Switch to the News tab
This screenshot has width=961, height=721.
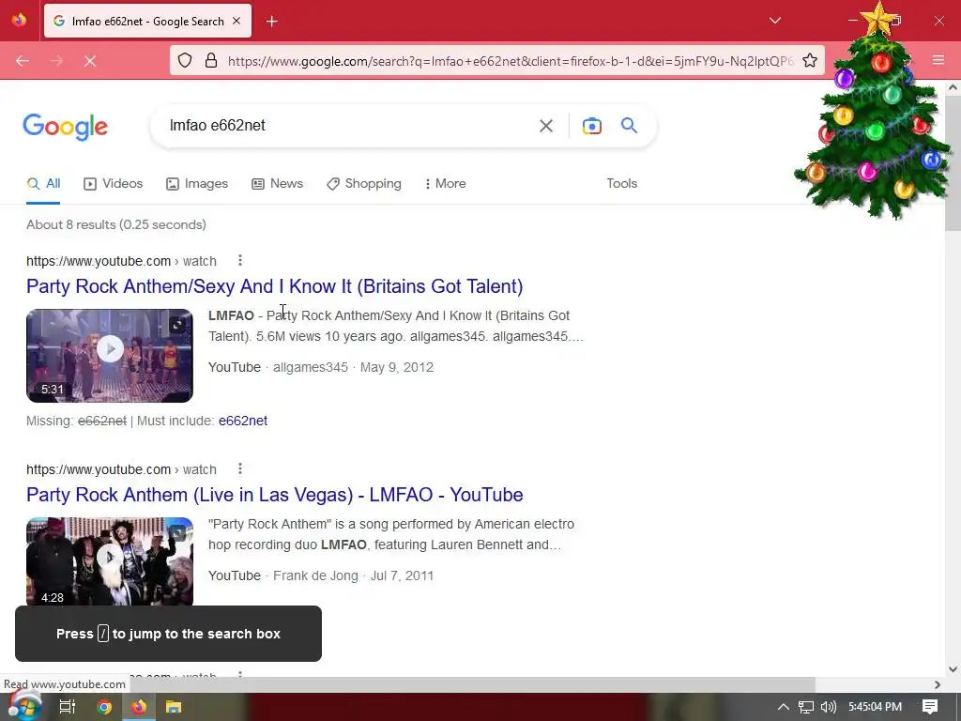coord(277,183)
